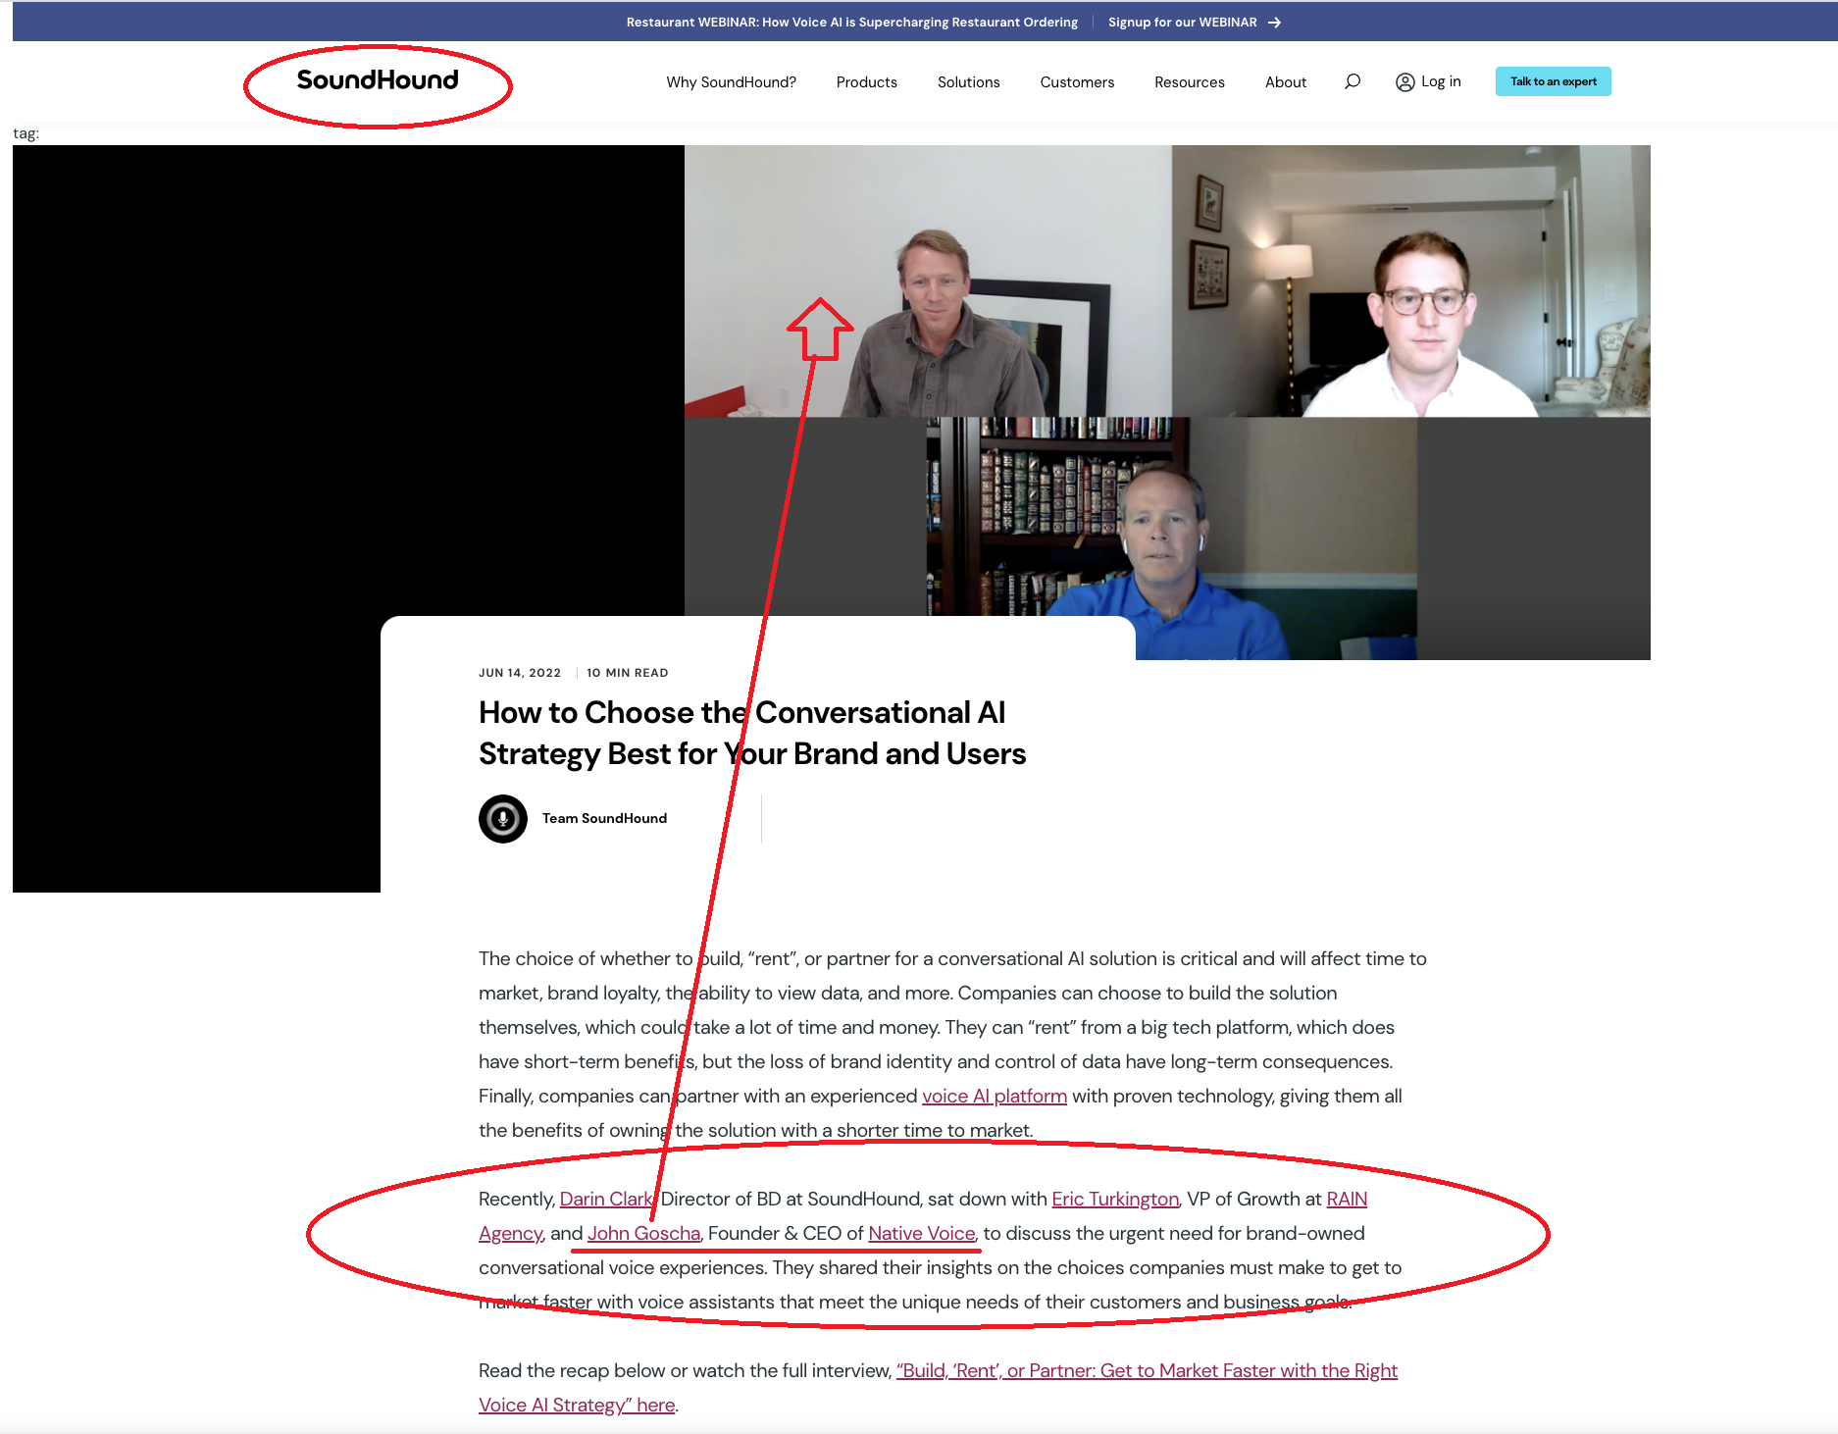Click the Log in link
The width and height of the screenshot is (1838, 1434).
[1440, 81]
